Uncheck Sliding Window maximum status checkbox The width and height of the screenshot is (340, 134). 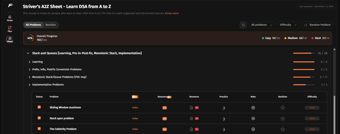pyautogui.click(x=39, y=107)
